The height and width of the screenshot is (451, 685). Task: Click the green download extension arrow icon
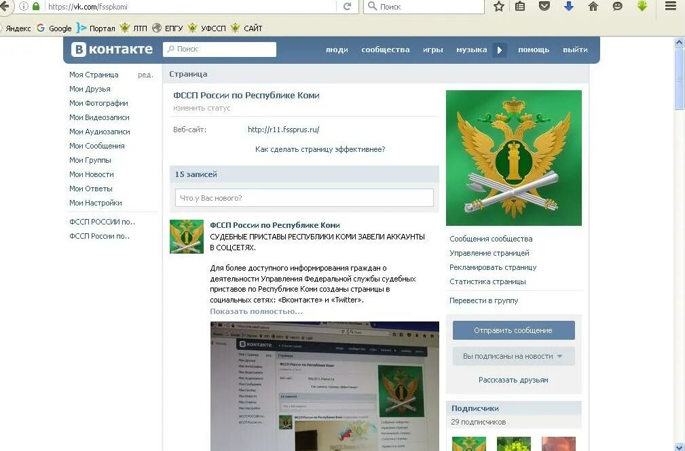click(x=642, y=6)
